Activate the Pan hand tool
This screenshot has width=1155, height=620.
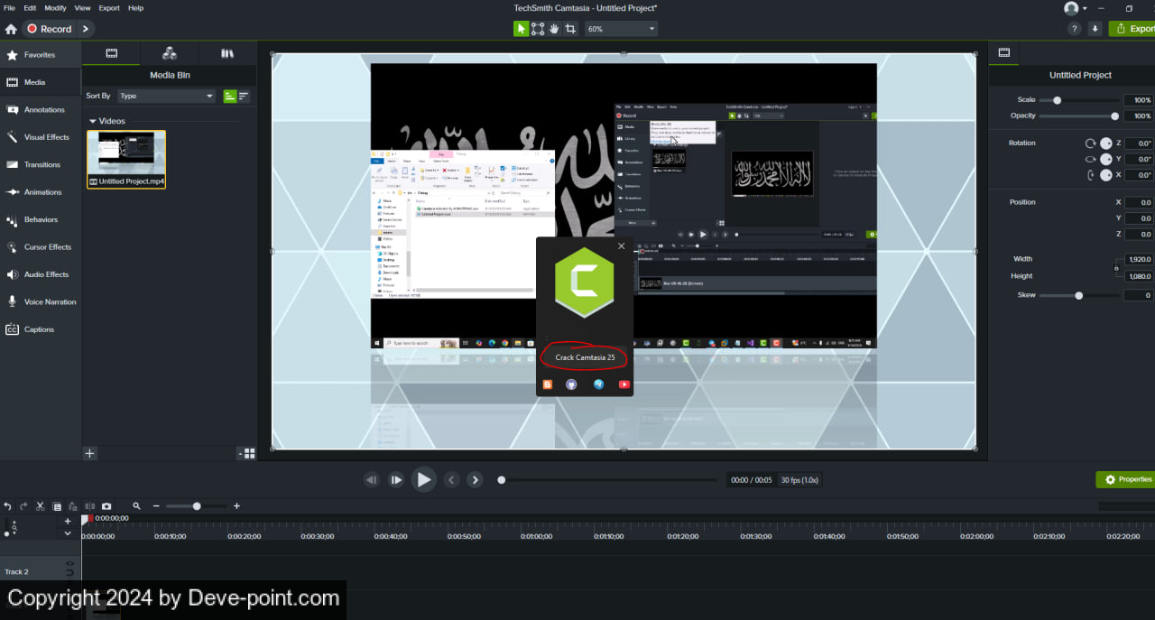coord(554,29)
